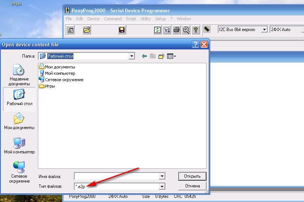Expand the Папка folder location dropdown
Image resolution: width=304 pixels, height=202 pixels.
(132, 56)
